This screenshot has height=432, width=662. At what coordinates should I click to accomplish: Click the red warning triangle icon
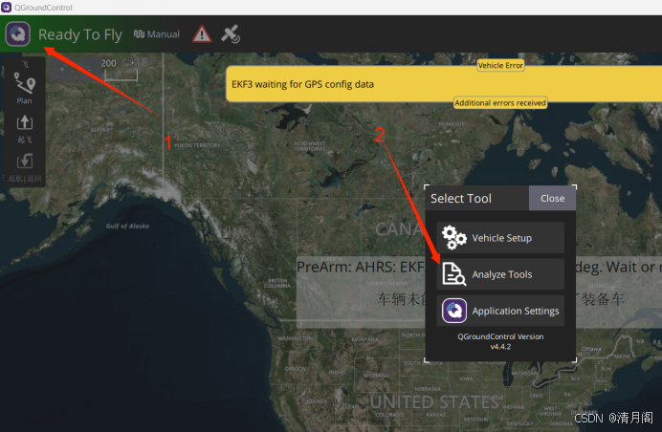(202, 33)
